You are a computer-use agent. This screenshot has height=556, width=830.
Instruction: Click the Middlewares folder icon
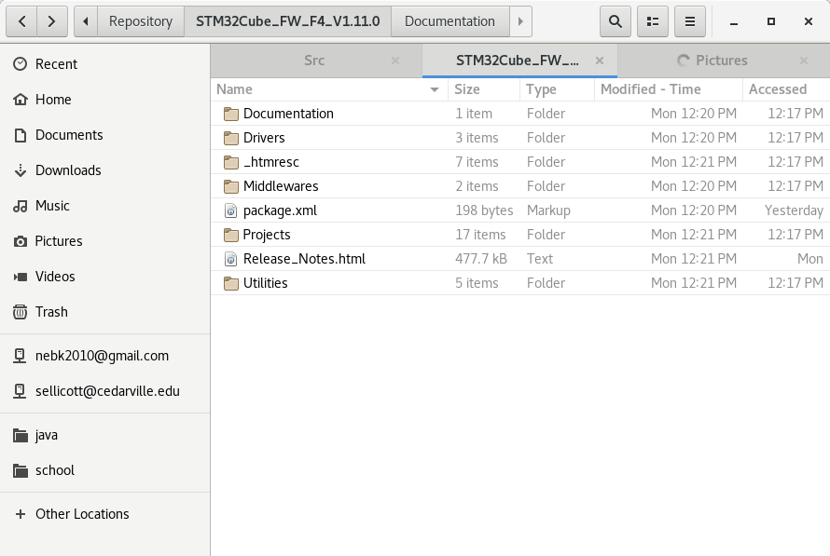click(x=230, y=186)
